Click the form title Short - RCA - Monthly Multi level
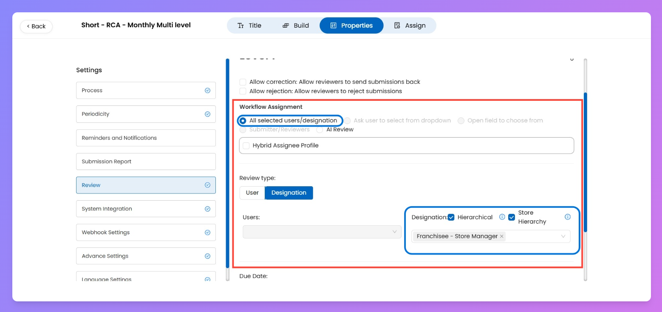Image resolution: width=662 pixels, height=312 pixels. pyautogui.click(x=136, y=25)
